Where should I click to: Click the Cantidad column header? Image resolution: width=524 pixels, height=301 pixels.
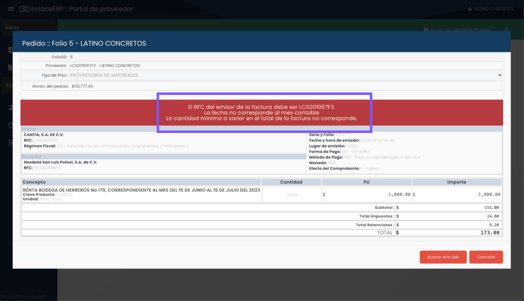[291, 182]
